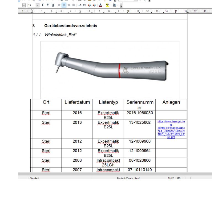Toggle bold (F) formatting
This screenshot has width=212, height=212.
click(x=43, y=5)
